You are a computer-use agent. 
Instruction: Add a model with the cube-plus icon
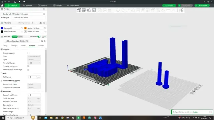[79, 10]
